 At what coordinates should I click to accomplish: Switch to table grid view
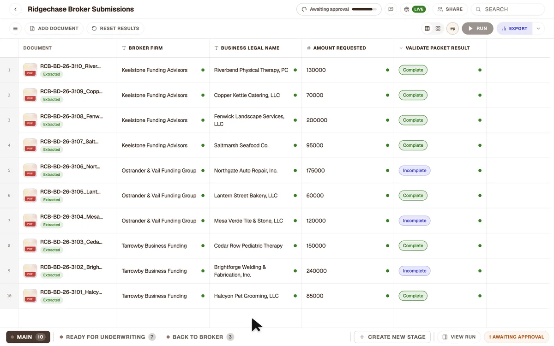pyautogui.click(x=427, y=29)
